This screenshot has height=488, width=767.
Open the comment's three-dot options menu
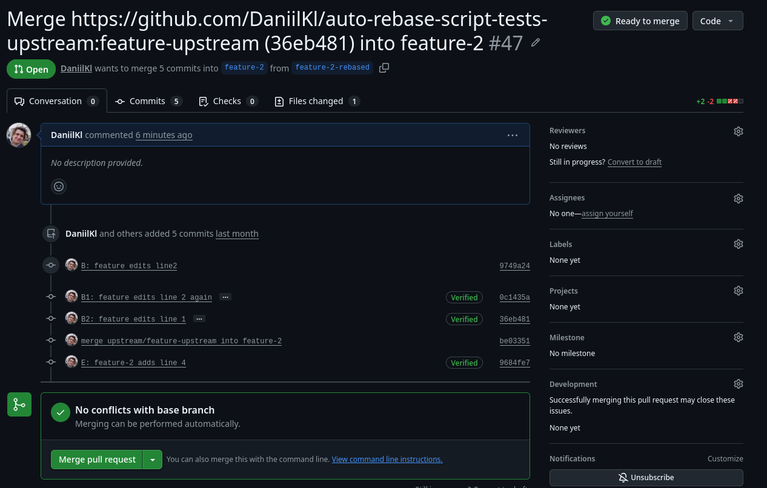pos(513,135)
